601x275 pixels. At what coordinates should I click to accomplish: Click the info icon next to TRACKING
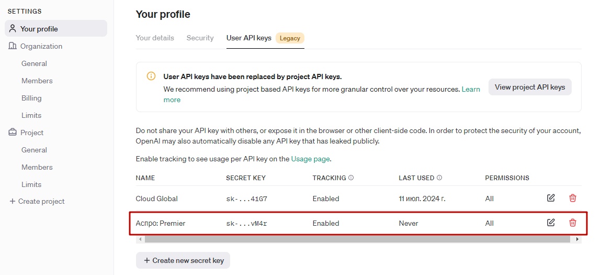point(351,178)
